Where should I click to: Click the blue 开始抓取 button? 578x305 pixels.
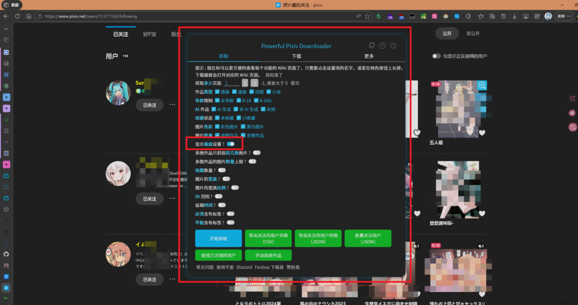pyautogui.click(x=218, y=238)
